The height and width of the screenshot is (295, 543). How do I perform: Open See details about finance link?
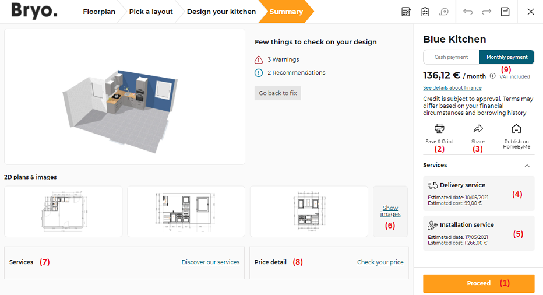[x=452, y=88]
